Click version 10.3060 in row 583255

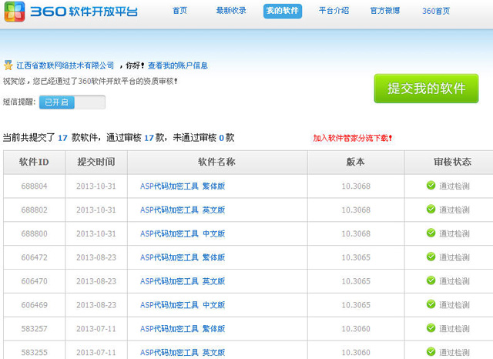(356, 352)
